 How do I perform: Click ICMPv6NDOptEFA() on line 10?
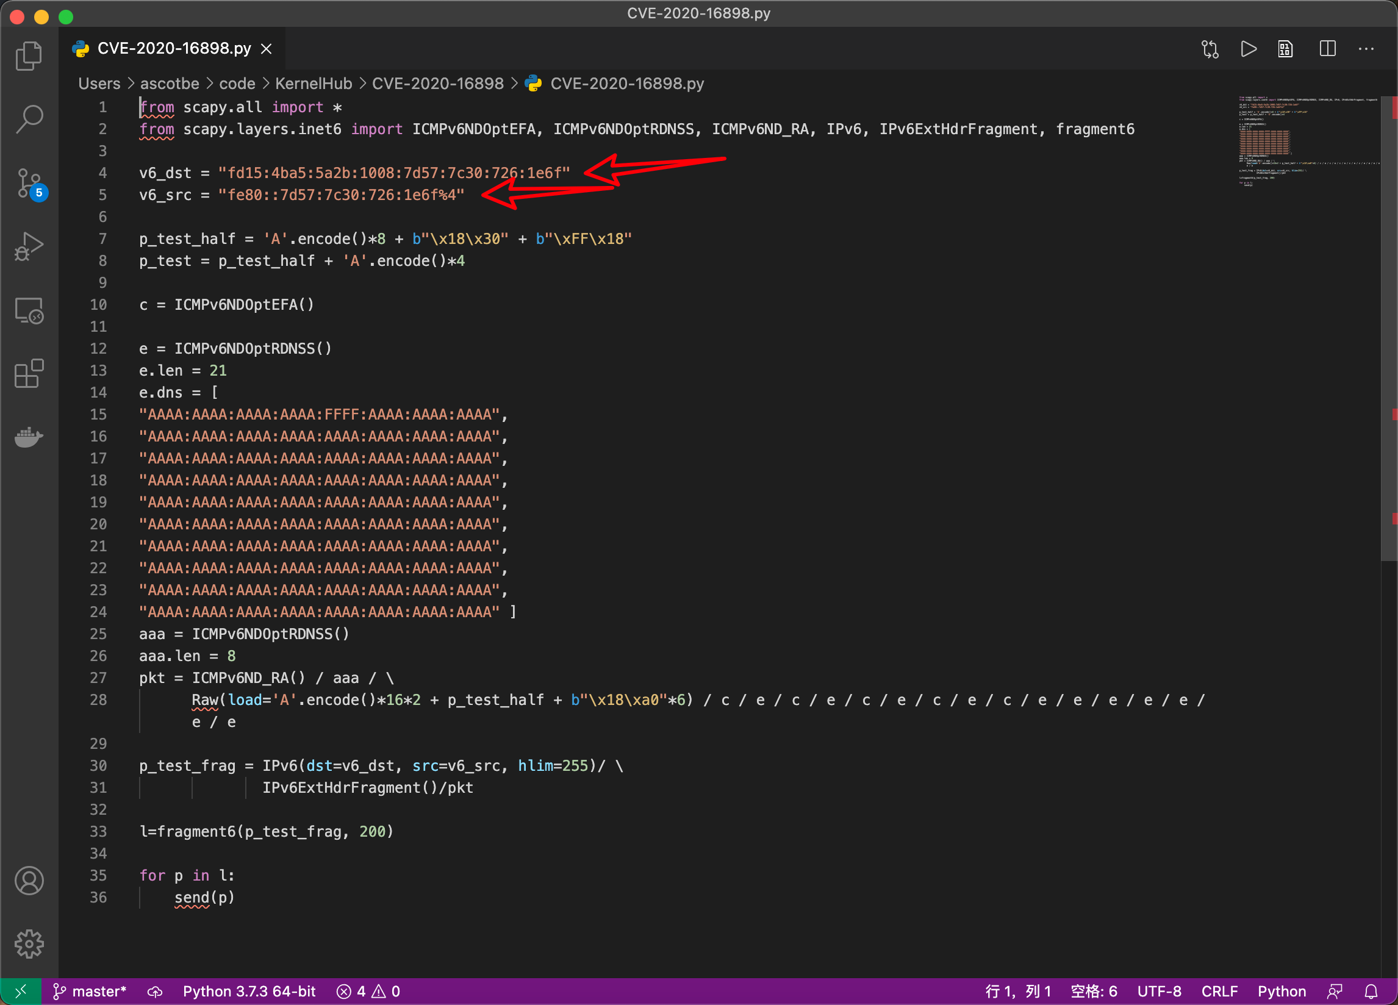pos(244,305)
